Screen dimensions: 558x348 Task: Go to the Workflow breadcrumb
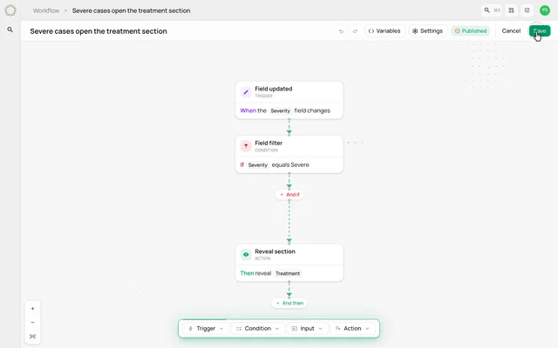point(46,10)
